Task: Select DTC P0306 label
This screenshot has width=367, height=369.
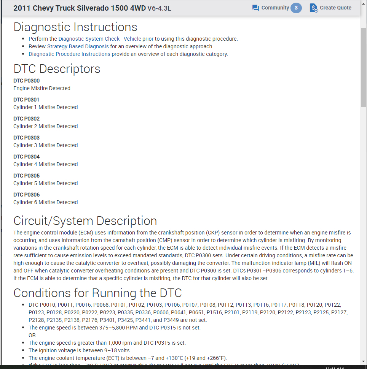Action: point(26,195)
